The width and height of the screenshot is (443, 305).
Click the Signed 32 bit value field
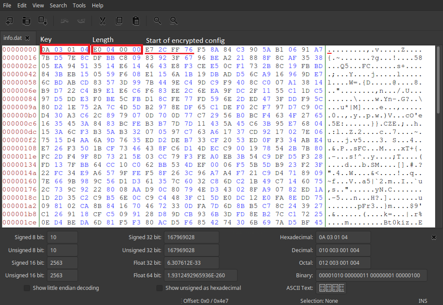(x=191, y=237)
